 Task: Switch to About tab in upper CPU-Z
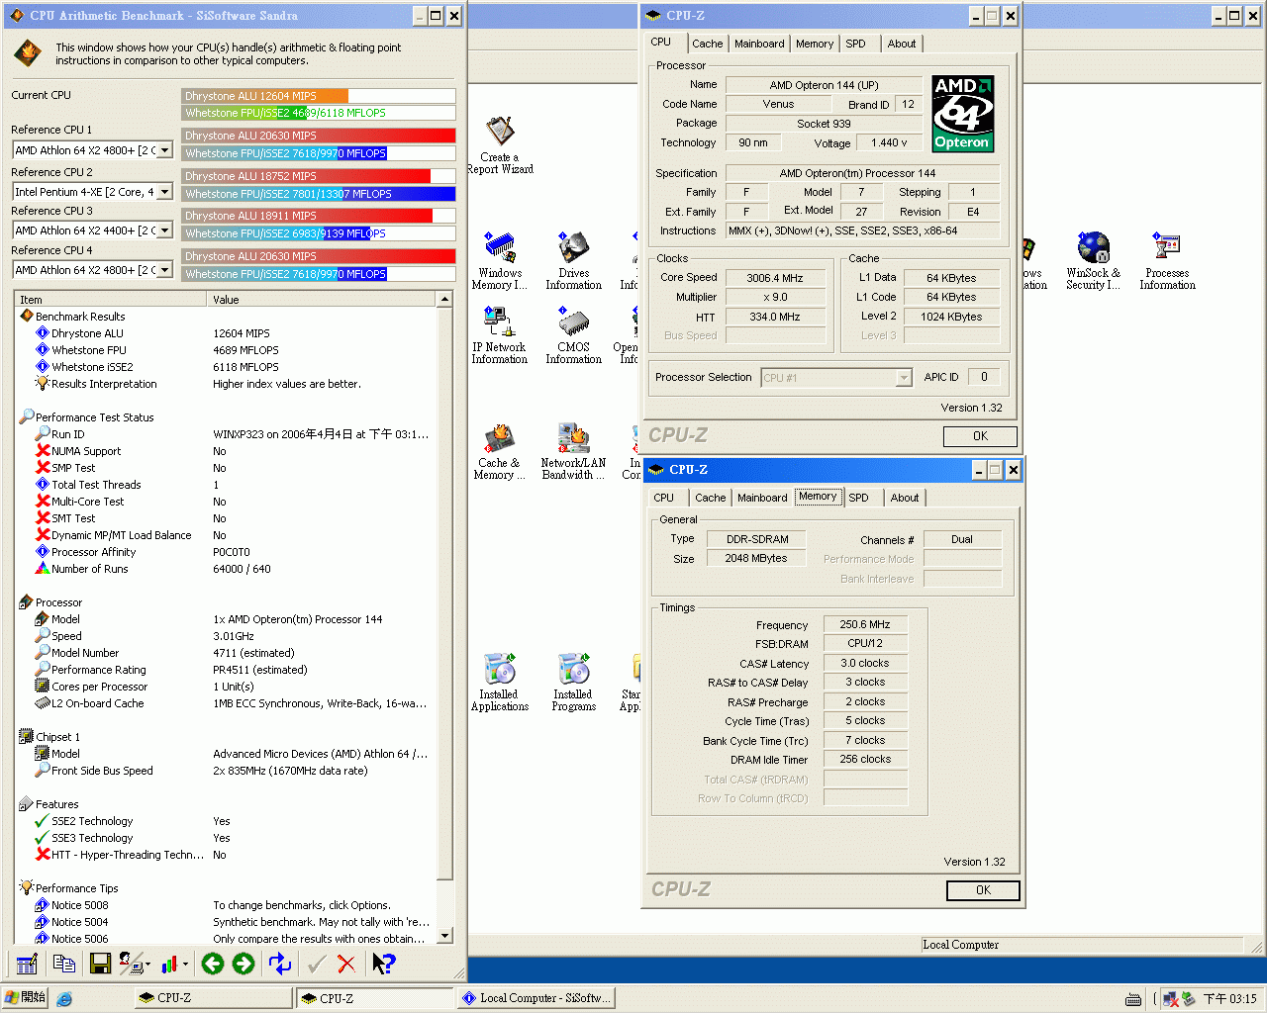click(x=902, y=44)
